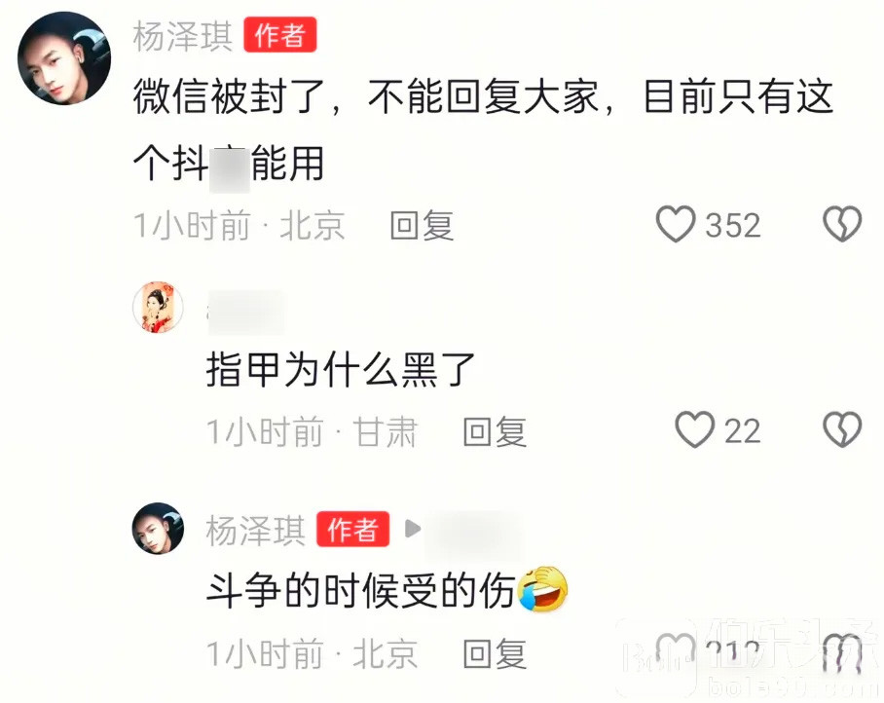This screenshot has width=884, height=703.
Task: Open the blurred commenter username
Action: 246,312
